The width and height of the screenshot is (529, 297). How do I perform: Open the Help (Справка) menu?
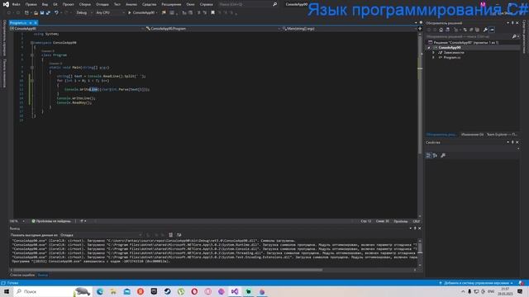pos(206,4)
